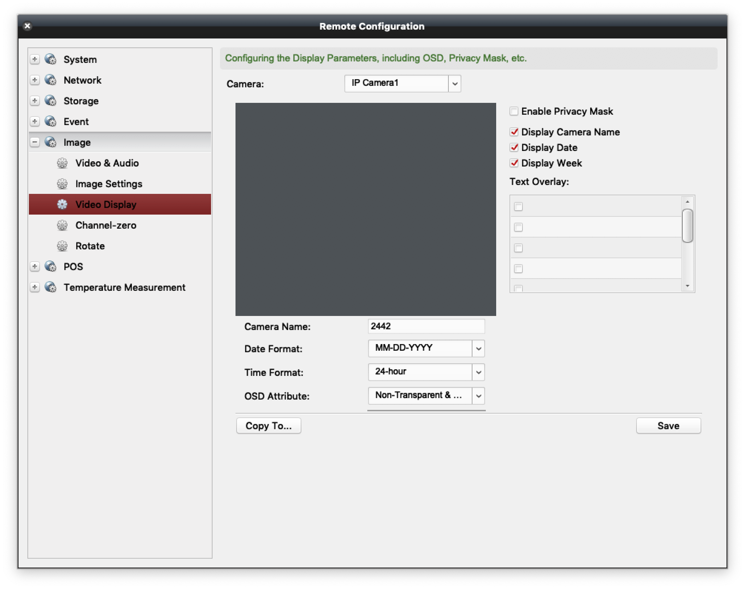The image size is (745, 589).
Task: Click the gear icon beside Channel-zero
Action: (62, 225)
